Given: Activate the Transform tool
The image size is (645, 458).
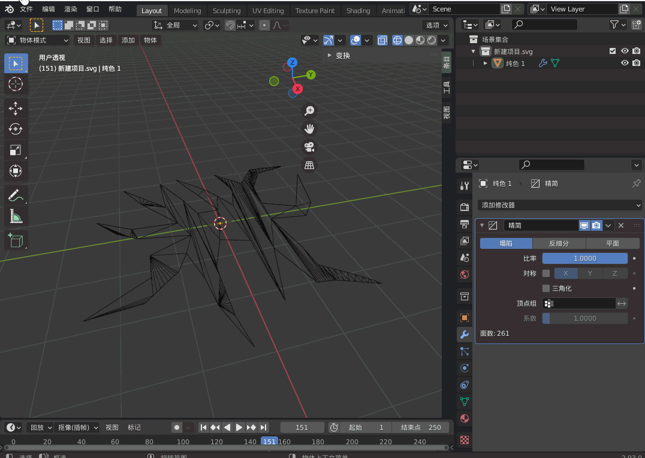Looking at the screenshot, I should tap(16, 171).
